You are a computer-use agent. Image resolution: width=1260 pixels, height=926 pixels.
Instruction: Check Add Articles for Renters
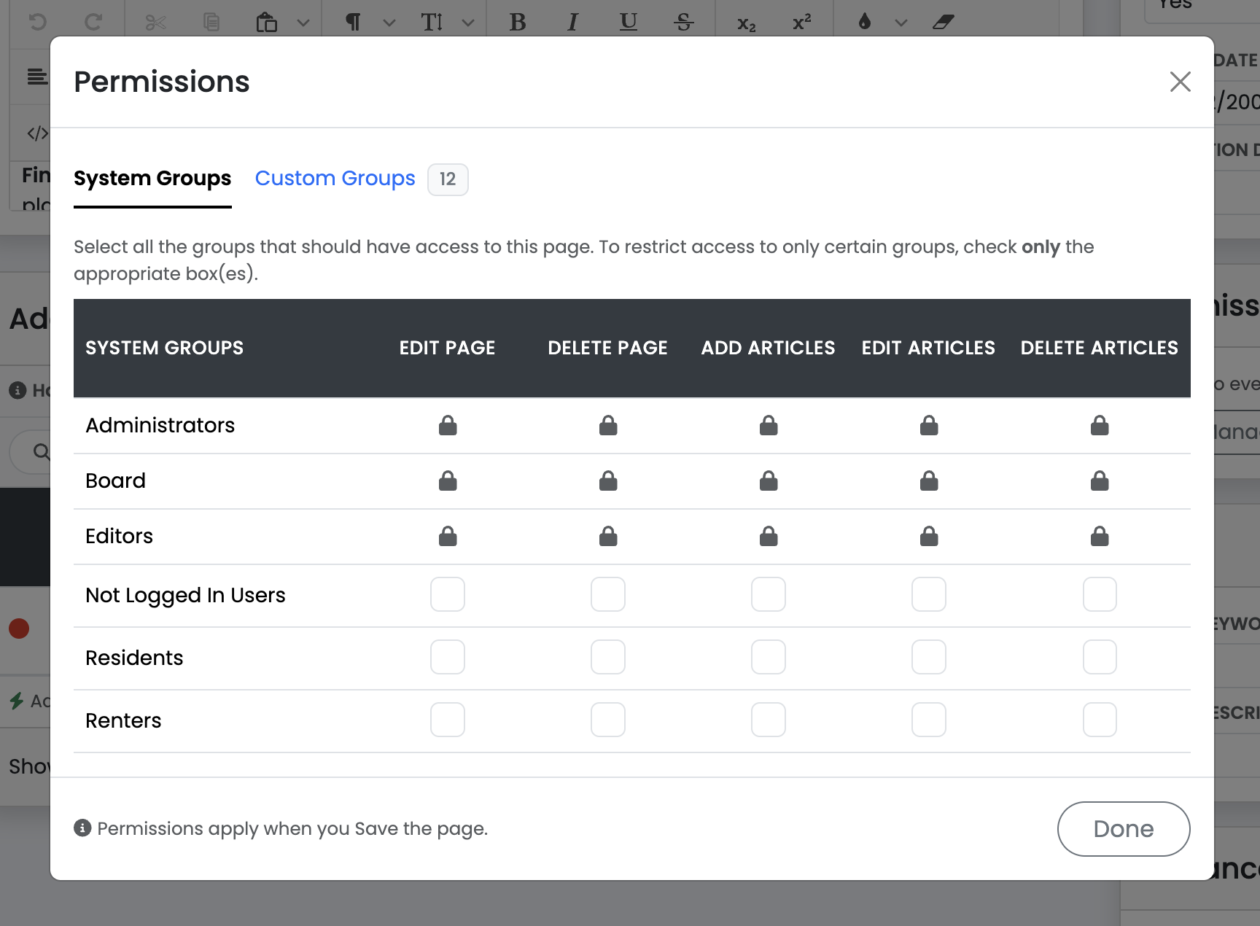tap(769, 720)
